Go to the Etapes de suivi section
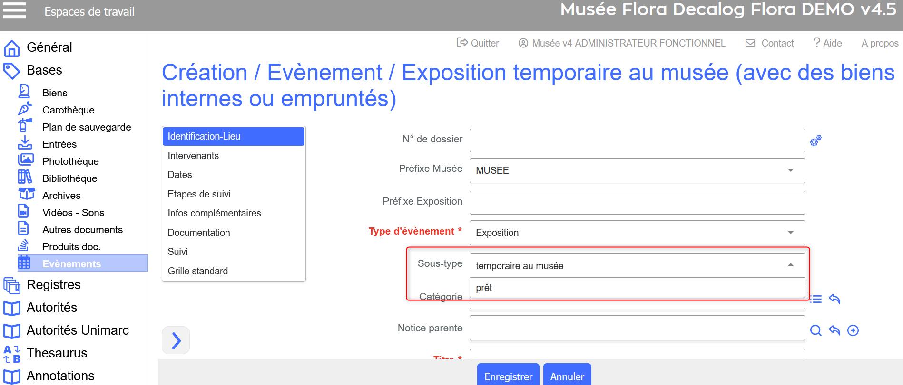 [199, 194]
